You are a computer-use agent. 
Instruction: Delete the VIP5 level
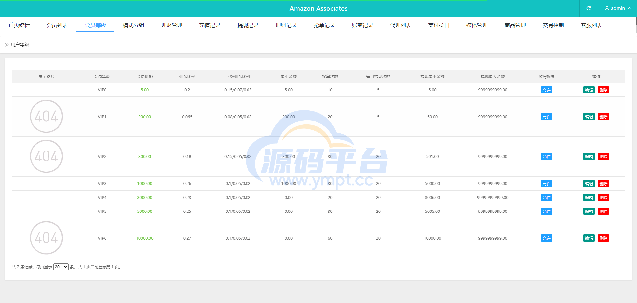pos(603,211)
